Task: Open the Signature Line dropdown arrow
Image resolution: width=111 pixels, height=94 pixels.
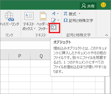Action: 58,20
